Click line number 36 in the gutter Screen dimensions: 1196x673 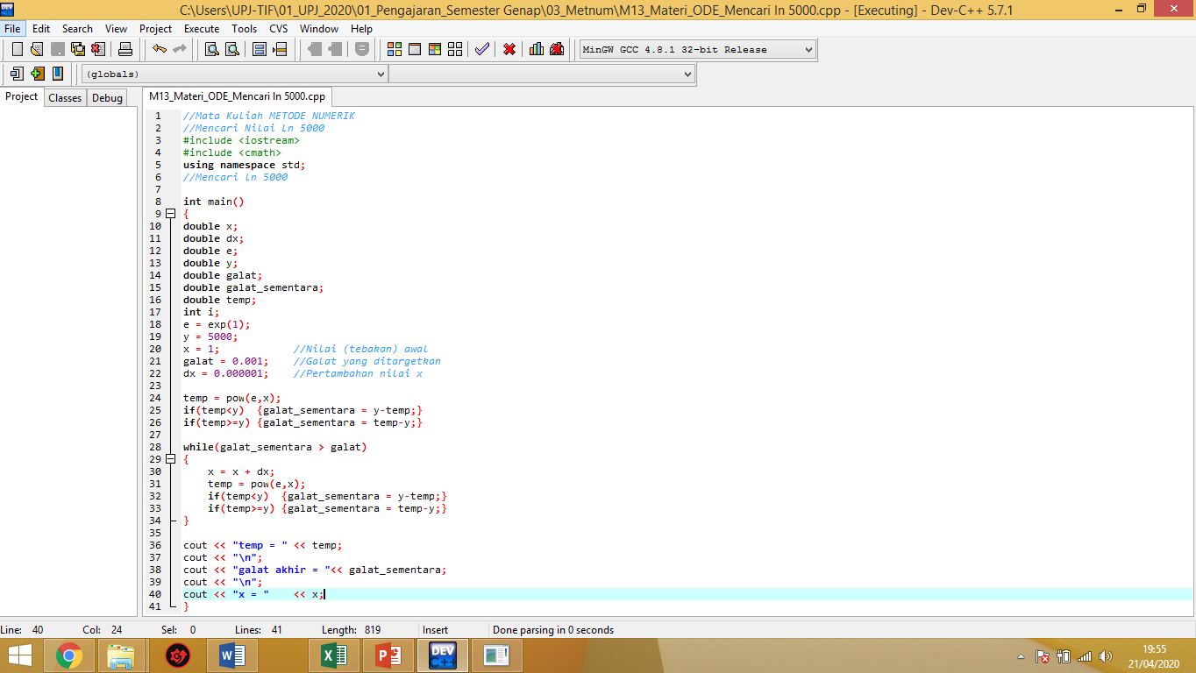click(x=155, y=545)
